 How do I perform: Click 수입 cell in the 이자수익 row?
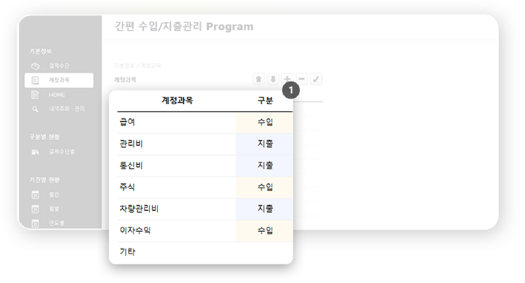click(265, 231)
